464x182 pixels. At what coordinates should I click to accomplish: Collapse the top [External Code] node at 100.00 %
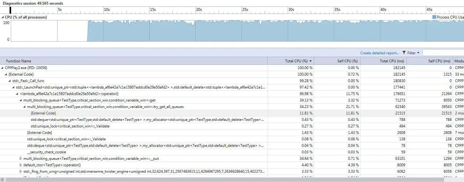tap(6, 74)
